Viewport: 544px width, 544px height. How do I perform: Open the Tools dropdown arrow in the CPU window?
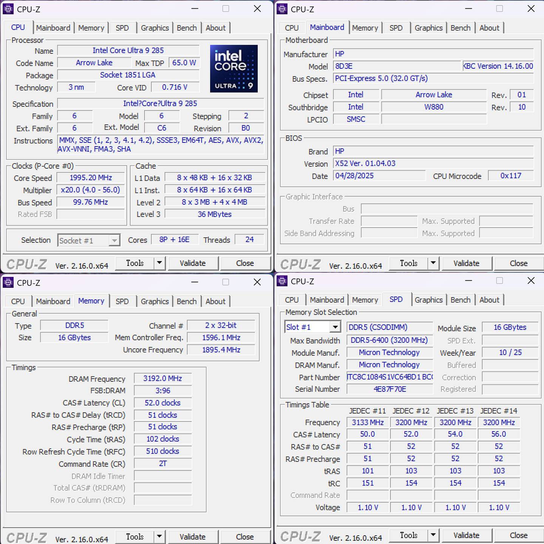159,263
